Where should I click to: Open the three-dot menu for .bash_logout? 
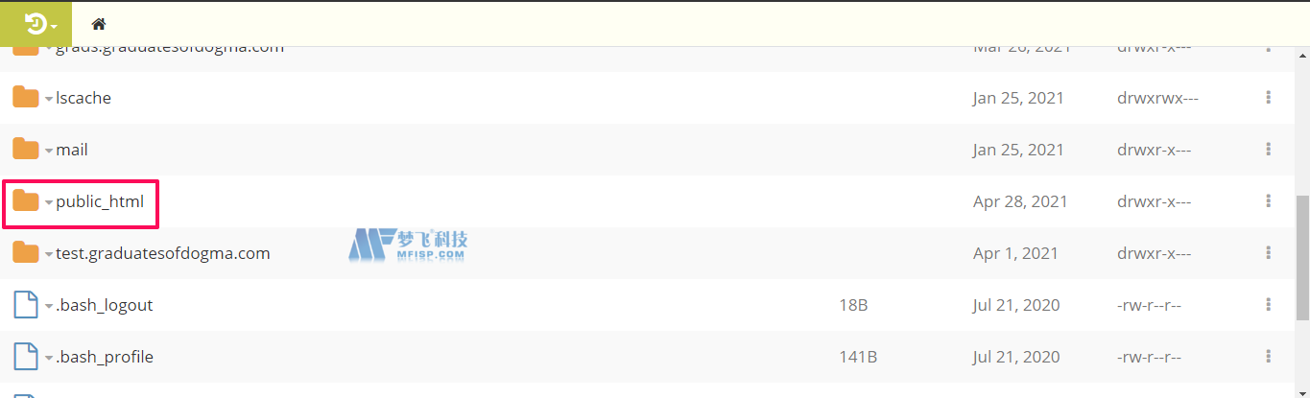point(1269,305)
